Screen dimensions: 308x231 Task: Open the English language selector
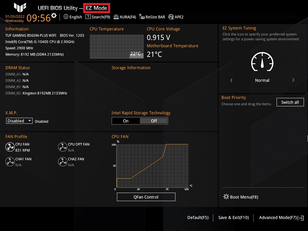pyautogui.click(x=73, y=17)
